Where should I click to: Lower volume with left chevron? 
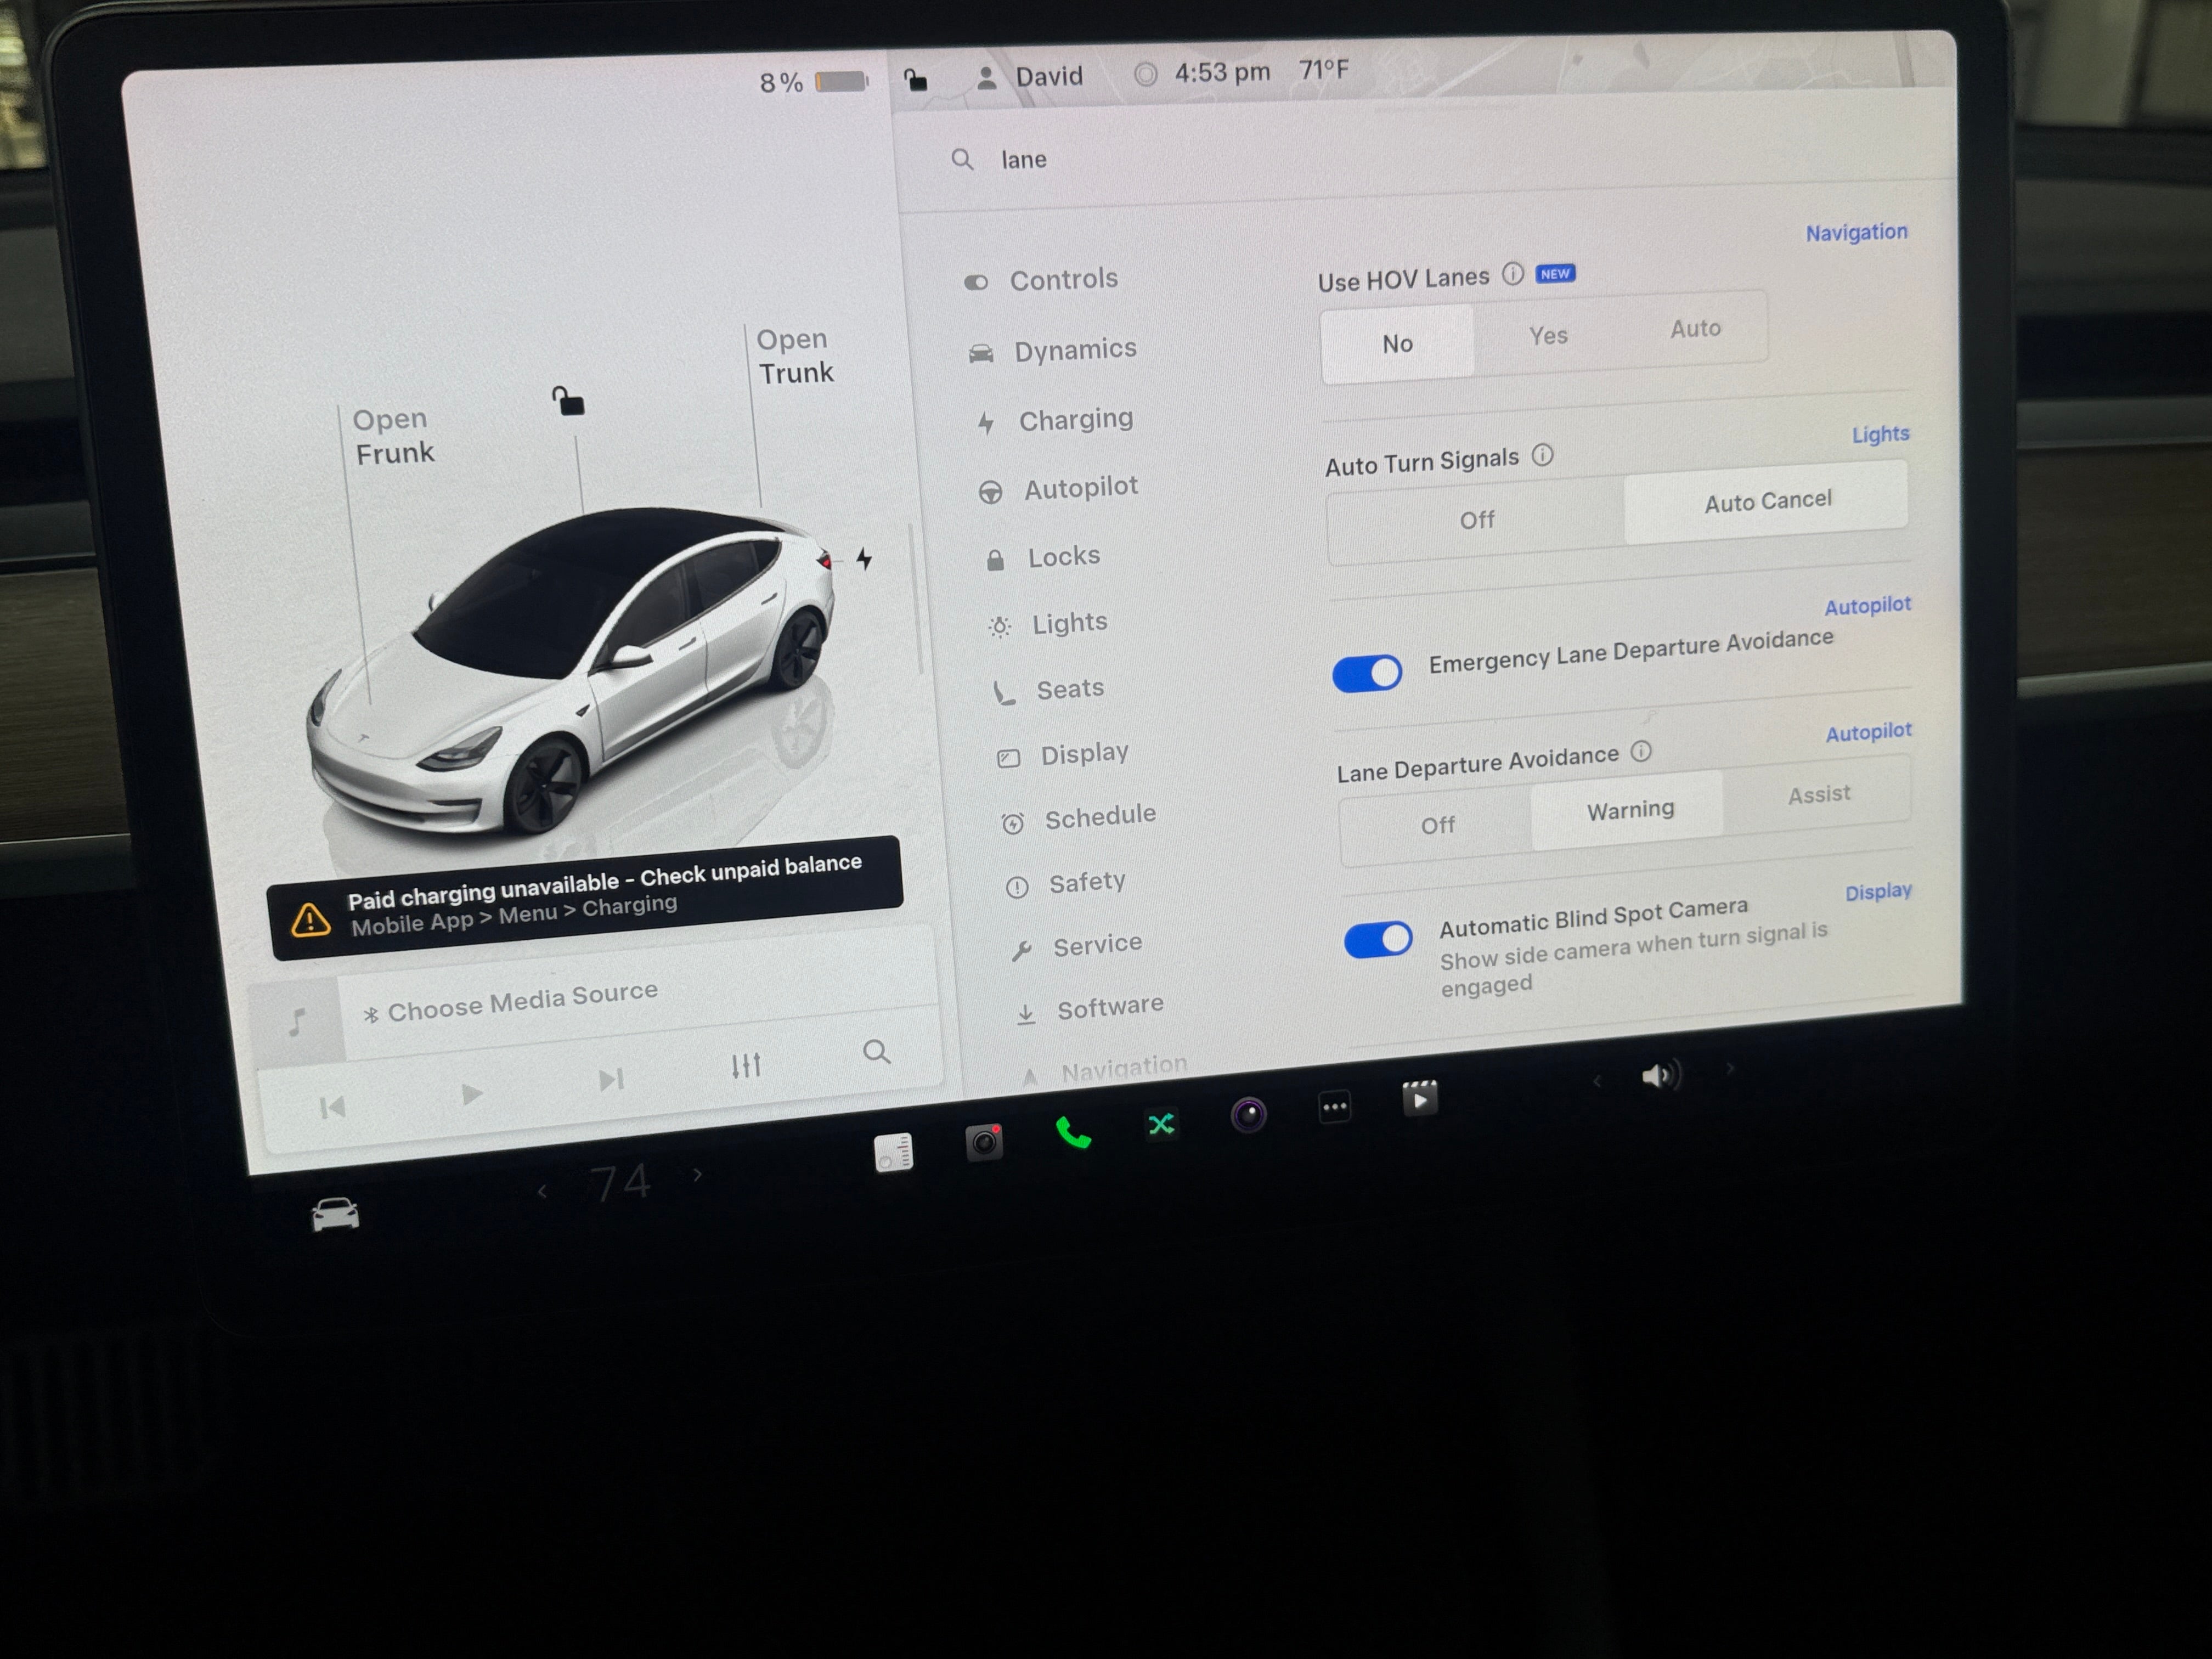tap(1597, 1081)
